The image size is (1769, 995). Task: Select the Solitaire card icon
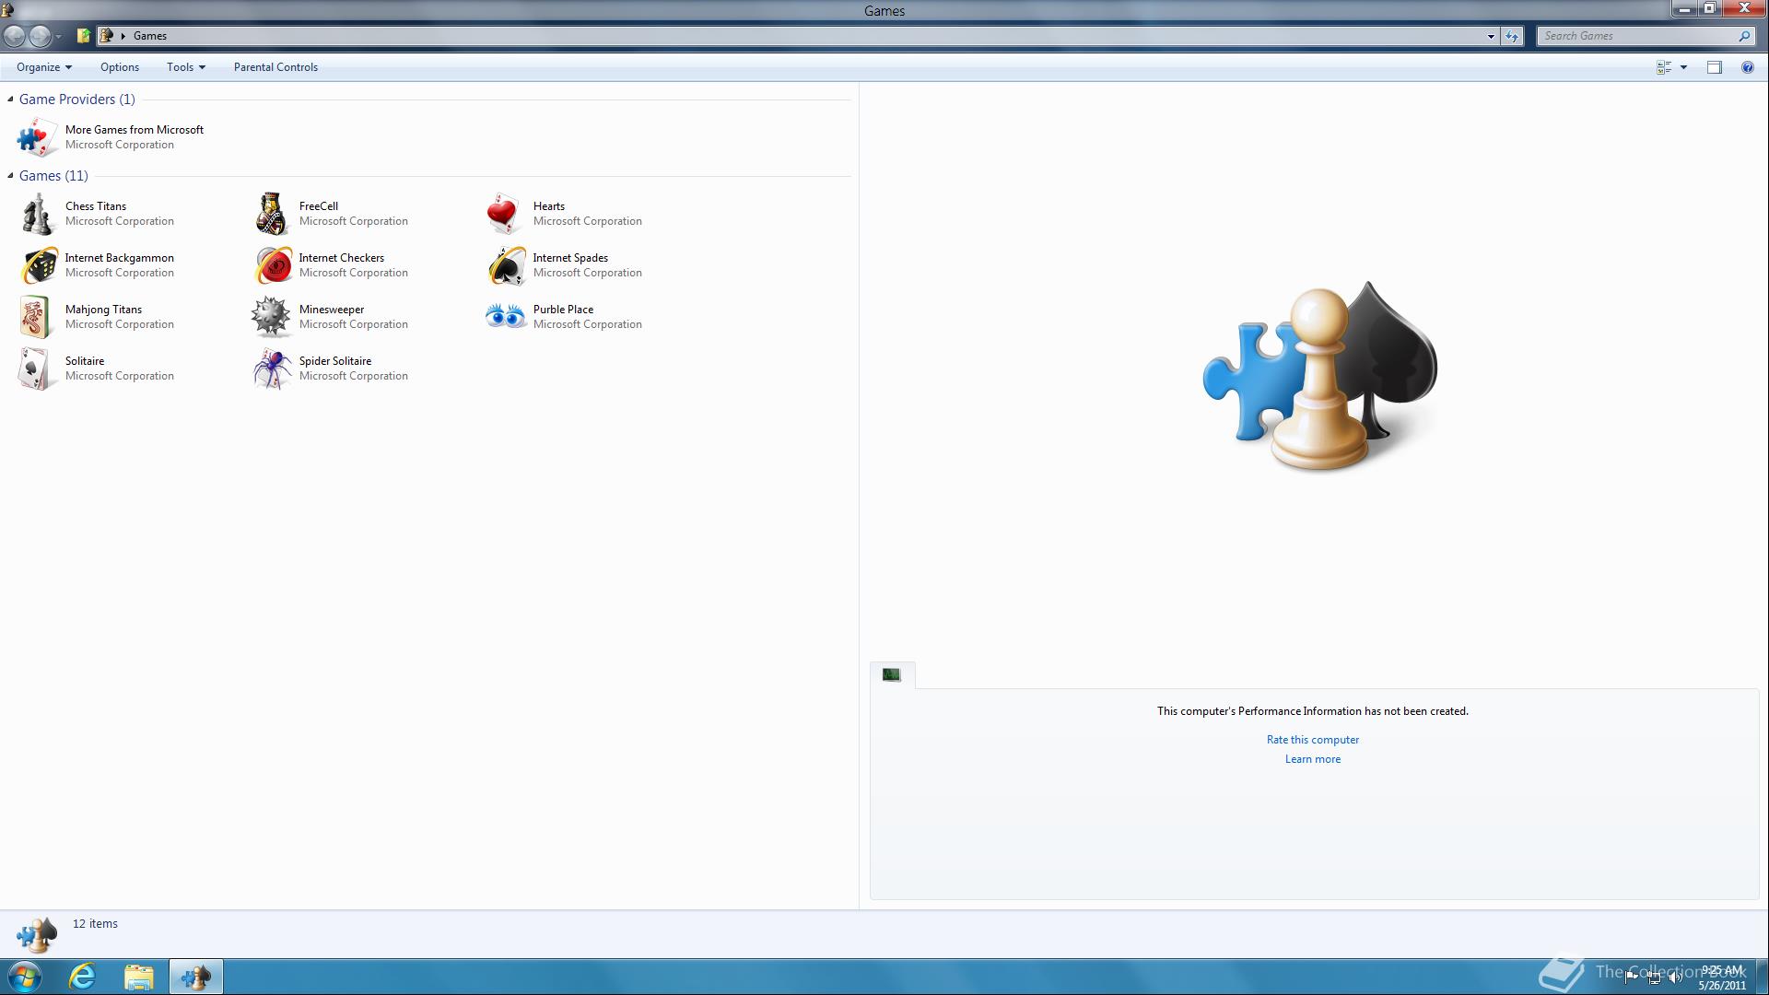pos(35,369)
